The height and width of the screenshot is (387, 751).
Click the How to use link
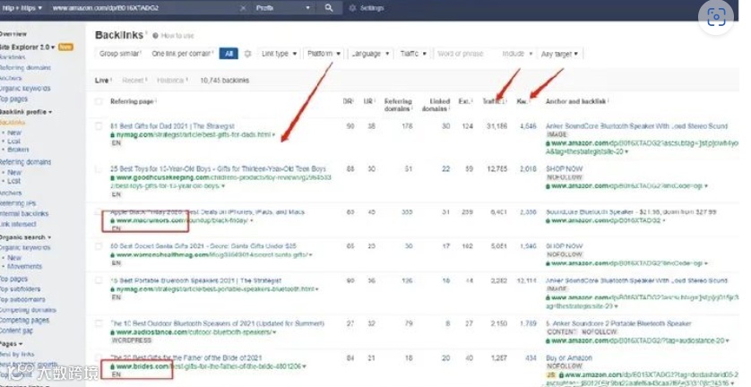tap(177, 36)
